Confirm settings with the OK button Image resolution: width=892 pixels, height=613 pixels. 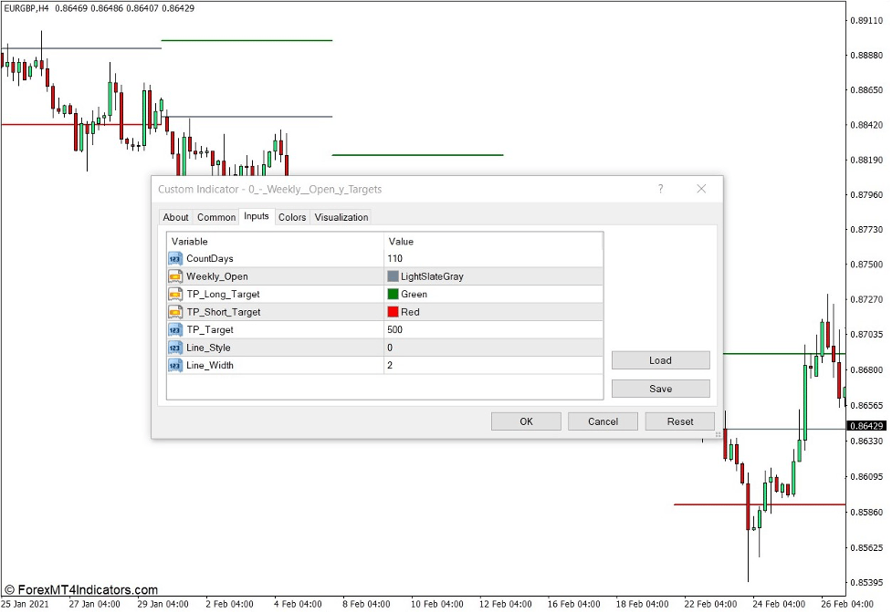(x=525, y=421)
